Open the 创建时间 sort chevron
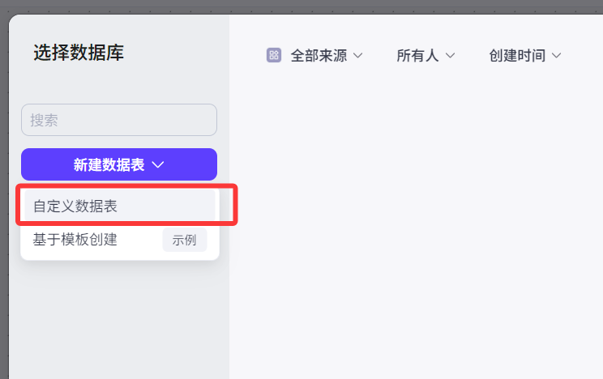 [x=556, y=55]
